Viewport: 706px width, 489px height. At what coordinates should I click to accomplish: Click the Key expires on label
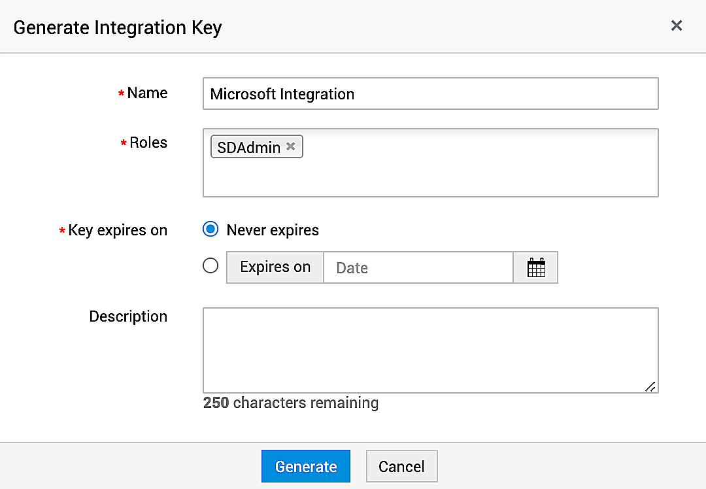tap(118, 231)
